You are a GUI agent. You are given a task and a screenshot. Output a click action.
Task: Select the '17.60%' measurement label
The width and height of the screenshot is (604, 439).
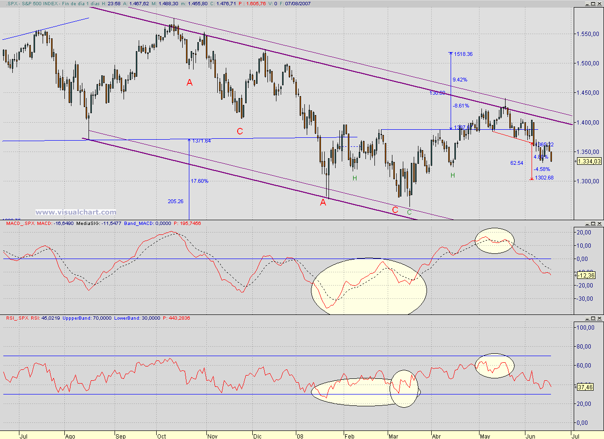[x=199, y=181]
